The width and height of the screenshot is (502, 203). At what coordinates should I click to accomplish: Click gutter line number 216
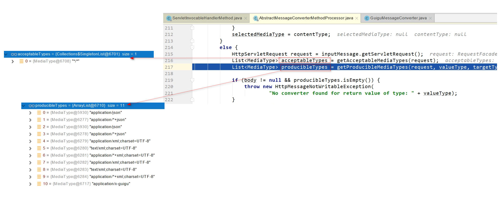[x=169, y=61]
